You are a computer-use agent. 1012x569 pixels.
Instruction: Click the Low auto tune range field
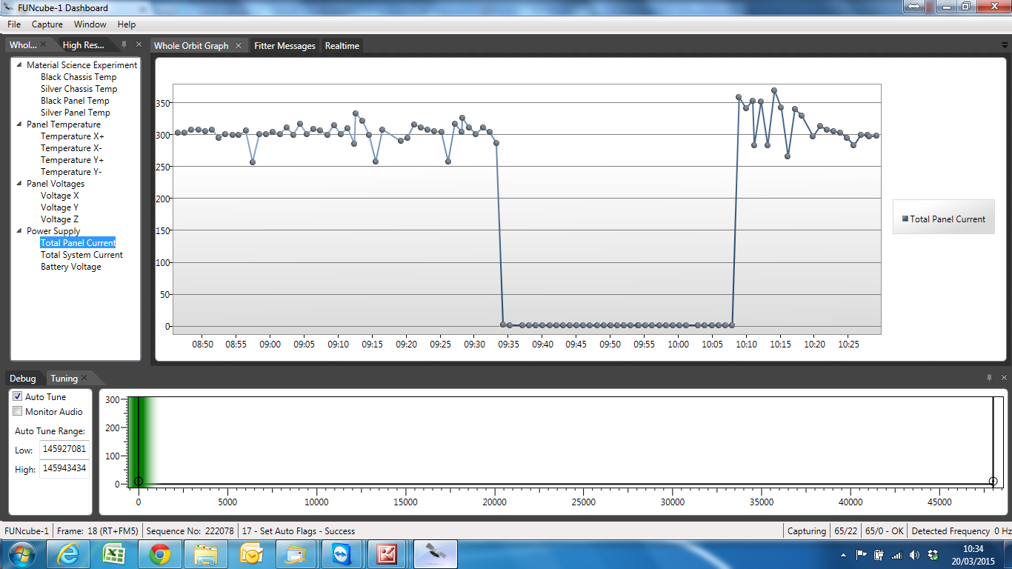tap(64, 449)
